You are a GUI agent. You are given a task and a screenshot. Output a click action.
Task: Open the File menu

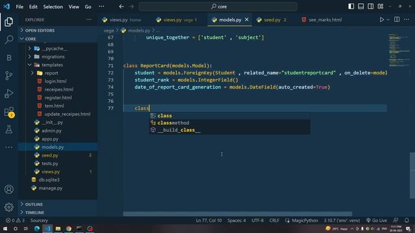tap(19, 6)
